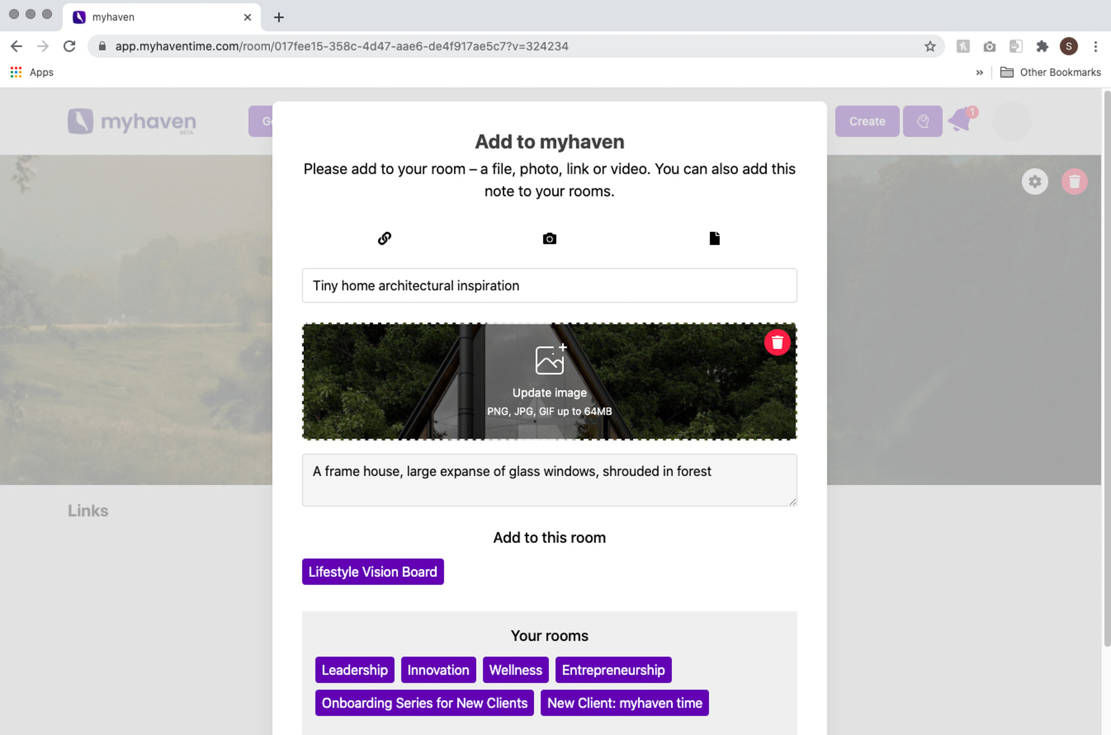
Task: Expand hidden bookmarks chevron
Action: (x=979, y=73)
